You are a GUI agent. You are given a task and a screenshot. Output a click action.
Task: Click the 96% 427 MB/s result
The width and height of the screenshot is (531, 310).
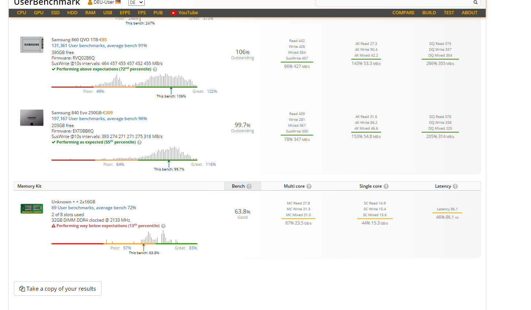pyautogui.click(x=297, y=66)
